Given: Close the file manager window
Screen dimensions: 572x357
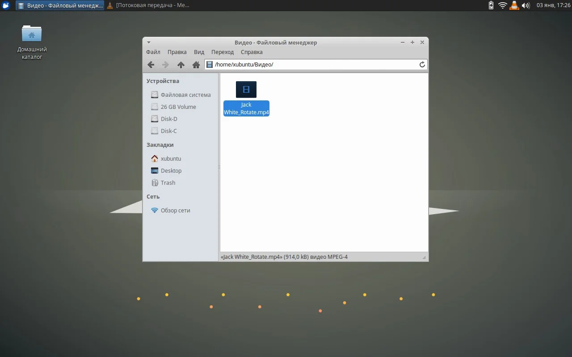Looking at the screenshot, I should pos(422,42).
